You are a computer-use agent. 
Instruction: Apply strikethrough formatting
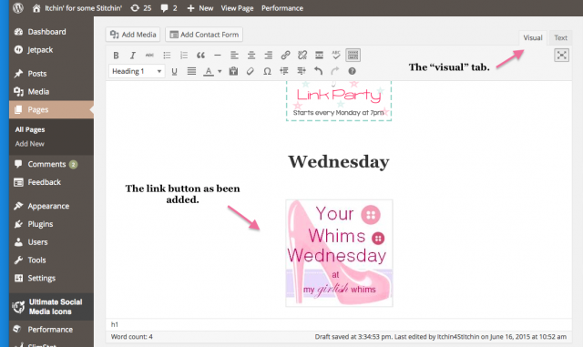point(149,56)
